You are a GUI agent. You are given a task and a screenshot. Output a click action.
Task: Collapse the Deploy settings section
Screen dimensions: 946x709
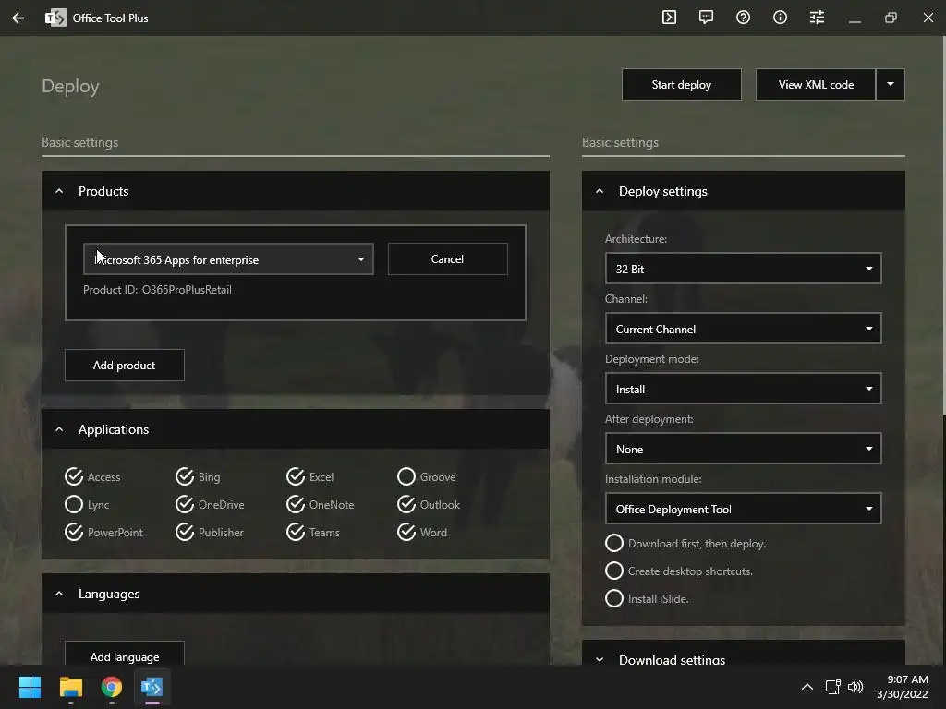pyautogui.click(x=599, y=191)
